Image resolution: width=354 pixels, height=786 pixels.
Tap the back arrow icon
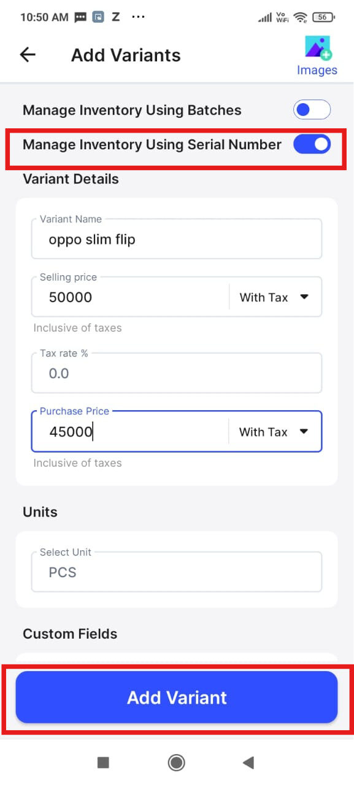coord(28,55)
